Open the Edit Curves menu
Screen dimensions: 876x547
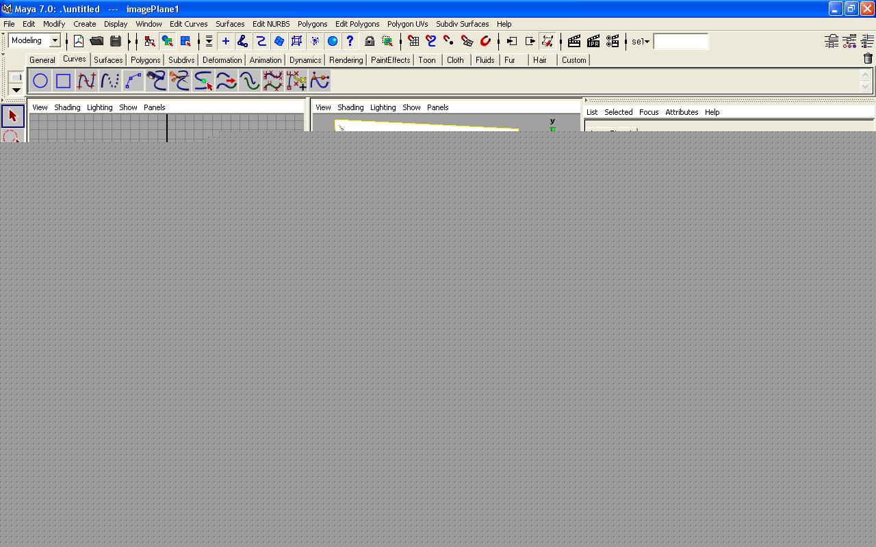coord(188,24)
